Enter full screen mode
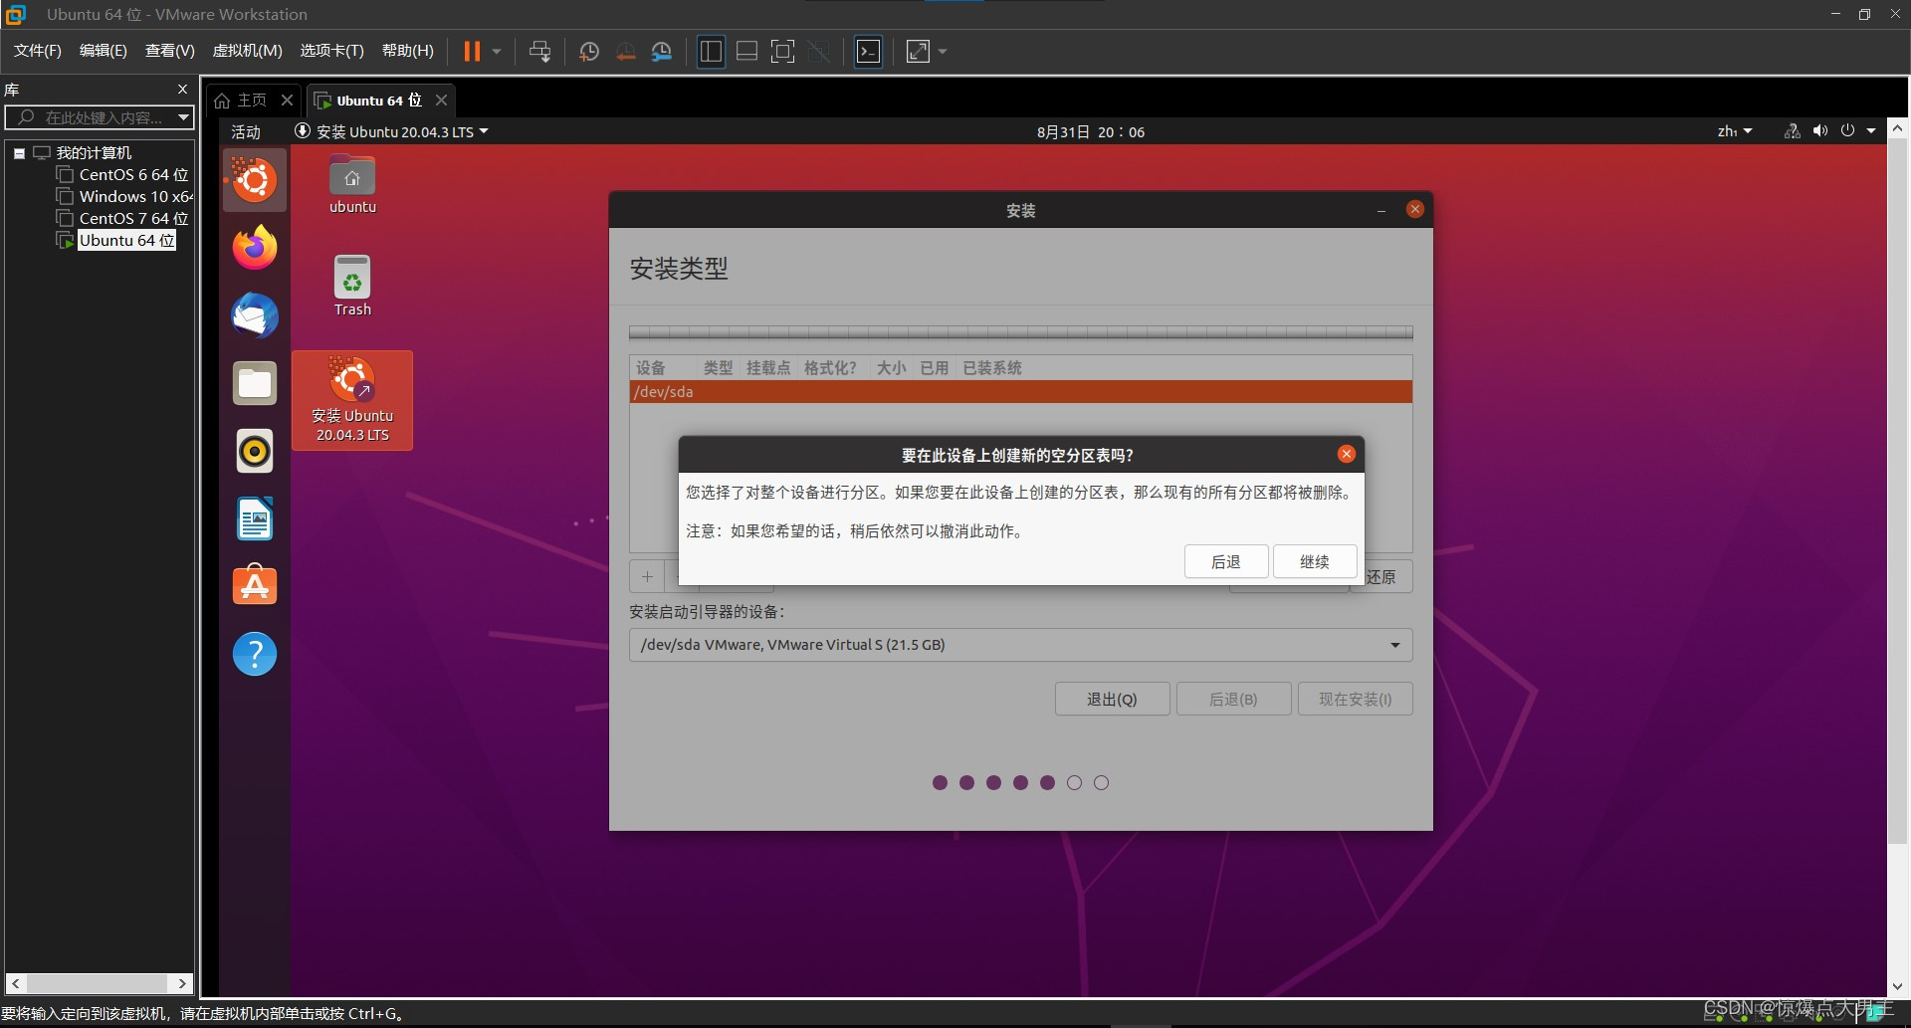 (x=783, y=52)
